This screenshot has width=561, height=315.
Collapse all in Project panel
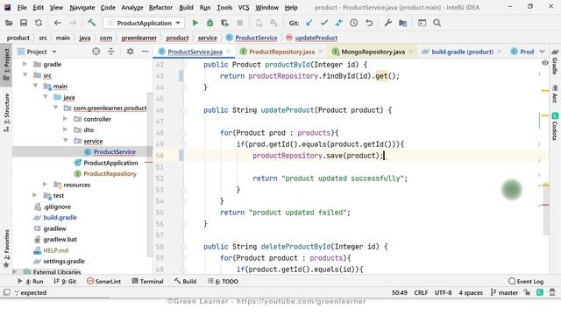[x=111, y=52]
